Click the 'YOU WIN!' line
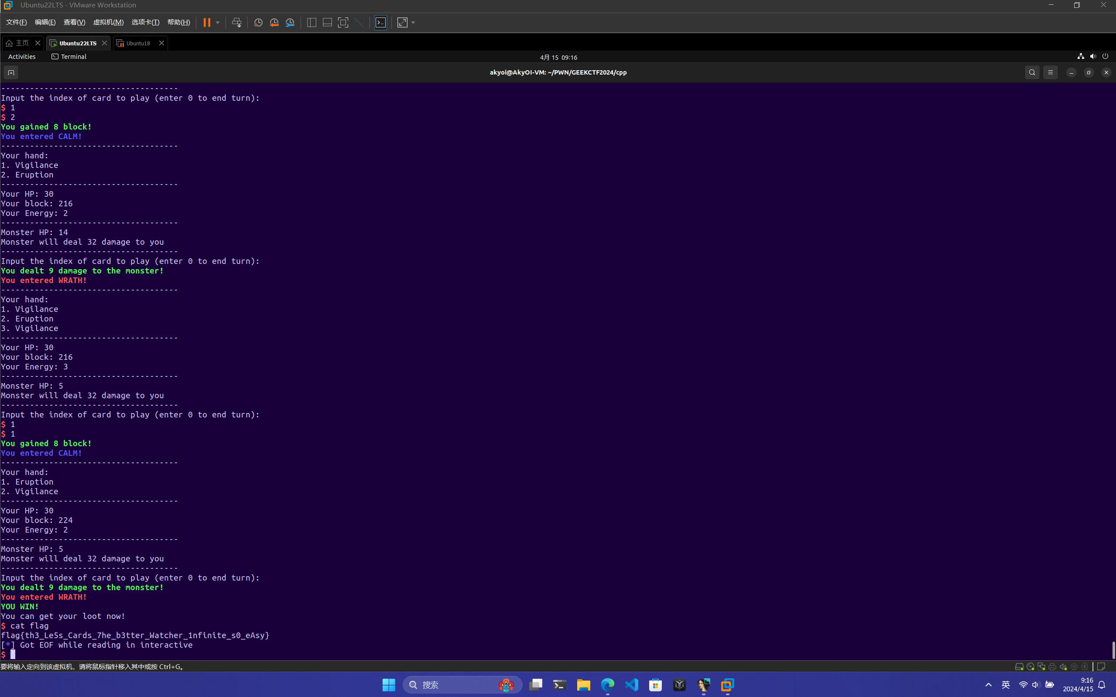1116x697 pixels. (20, 607)
